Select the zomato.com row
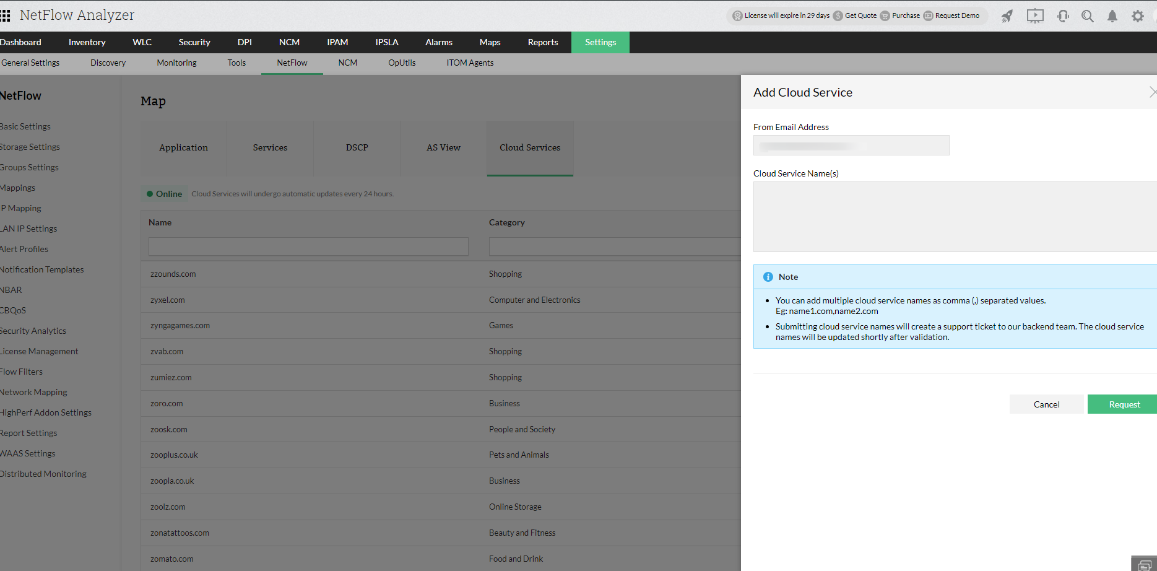This screenshot has height=571, width=1157. [441, 559]
